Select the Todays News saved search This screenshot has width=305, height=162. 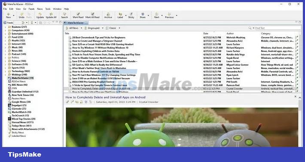coord(21,126)
